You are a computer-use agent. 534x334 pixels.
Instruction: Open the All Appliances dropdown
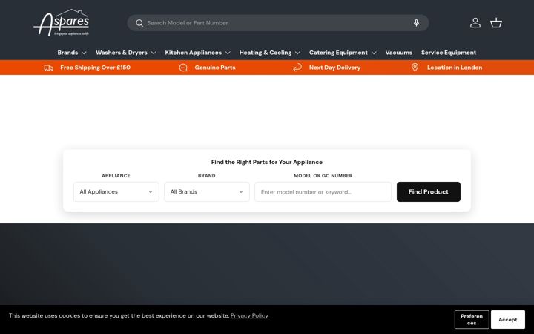pyautogui.click(x=116, y=192)
